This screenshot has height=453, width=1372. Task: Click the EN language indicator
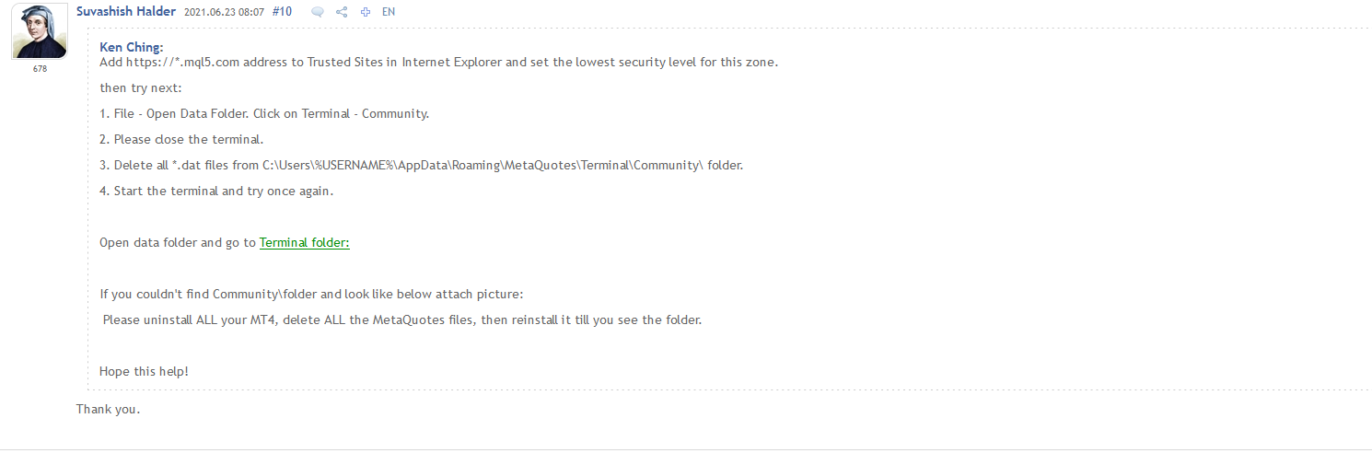(389, 12)
